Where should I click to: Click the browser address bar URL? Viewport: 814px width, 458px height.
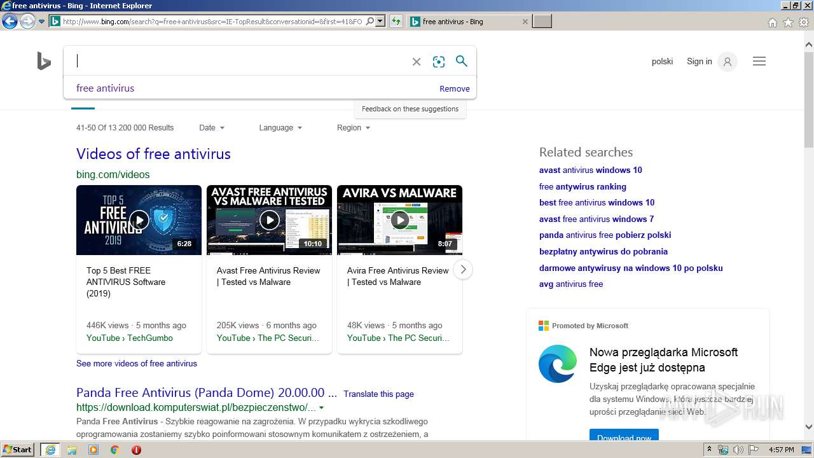[x=213, y=22]
